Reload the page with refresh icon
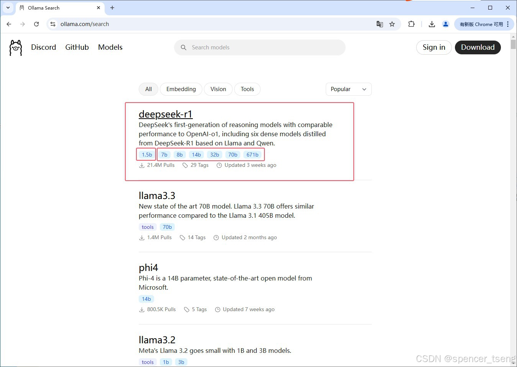Image resolution: width=517 pixels, height=367 pixels. [x=36, y=24]
